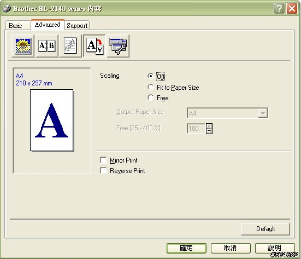Select Fit to Paper Size scaling
301x259 pixels.
point(151,88)
